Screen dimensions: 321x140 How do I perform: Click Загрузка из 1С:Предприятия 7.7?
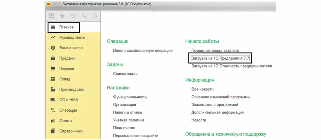pos(220,58)
